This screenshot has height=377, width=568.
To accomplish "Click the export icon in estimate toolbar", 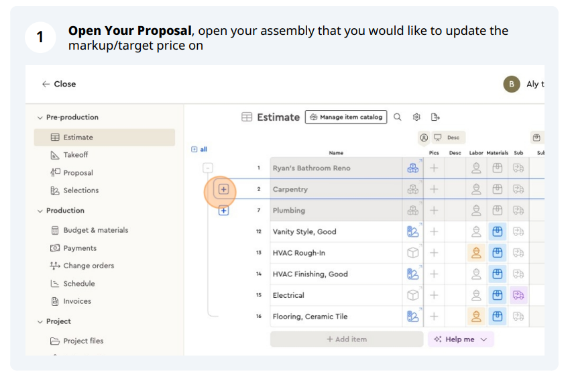I will point(435,117).
